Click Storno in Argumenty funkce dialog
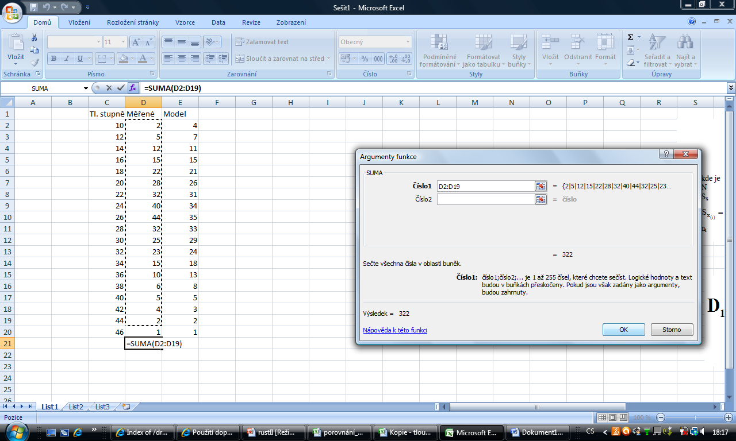 tap(672, 330)
